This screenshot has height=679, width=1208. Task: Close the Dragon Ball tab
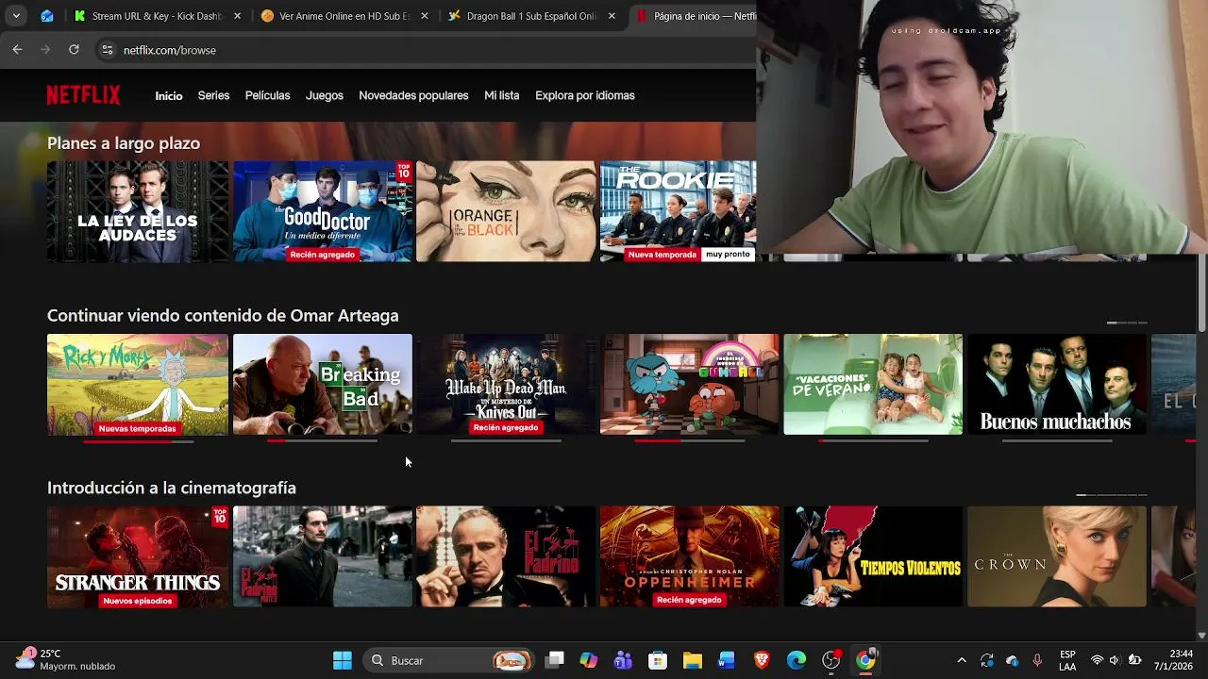pos(612,16)
